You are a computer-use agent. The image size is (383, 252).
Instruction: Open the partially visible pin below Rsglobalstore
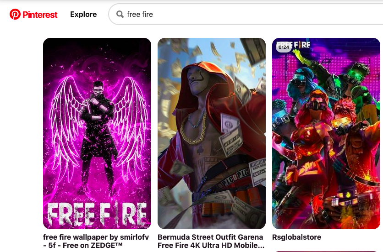point(326,251)
